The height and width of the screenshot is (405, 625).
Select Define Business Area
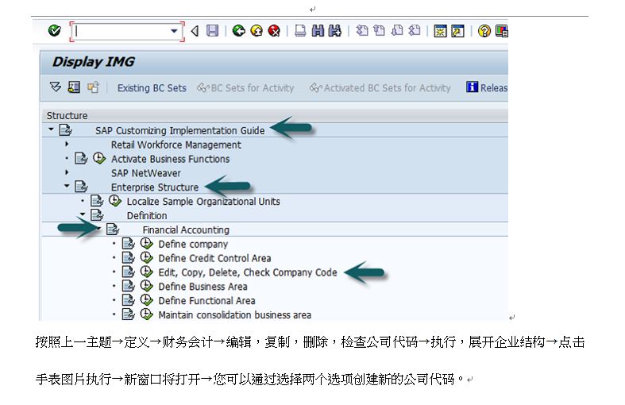click(x=203, y=287)
